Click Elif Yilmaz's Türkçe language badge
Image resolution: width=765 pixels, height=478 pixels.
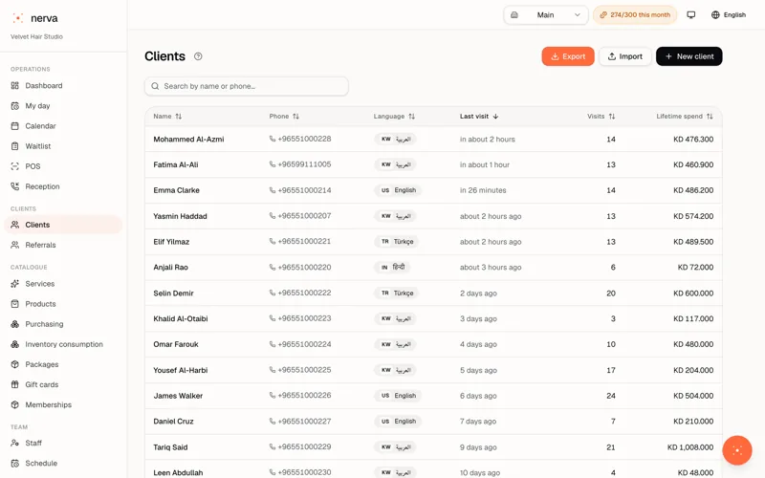397,242
